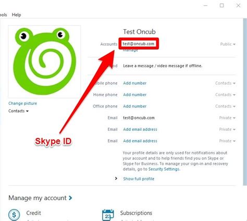
Task: Add a mobile phone number
Action: coord(134,83)
